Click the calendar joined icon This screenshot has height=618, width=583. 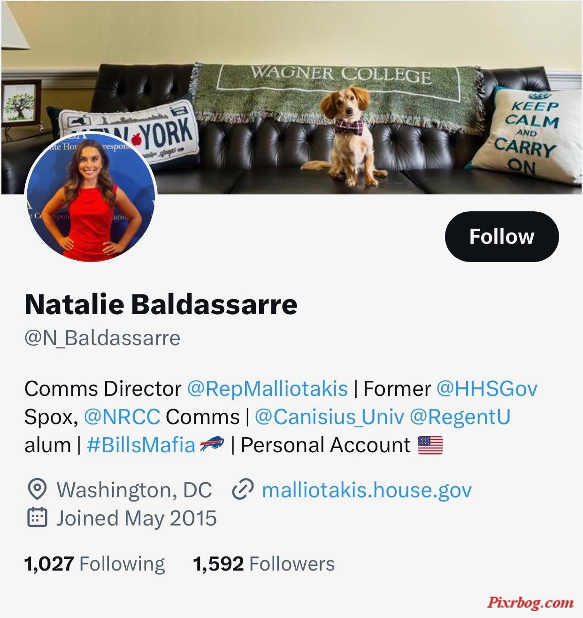37,518
